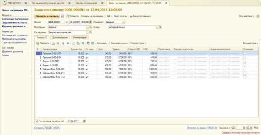The width and height of the screenshot is (261, 135).
Task: Open Склад selection with the ellipsis button
Action: click(x=157, y=27)
